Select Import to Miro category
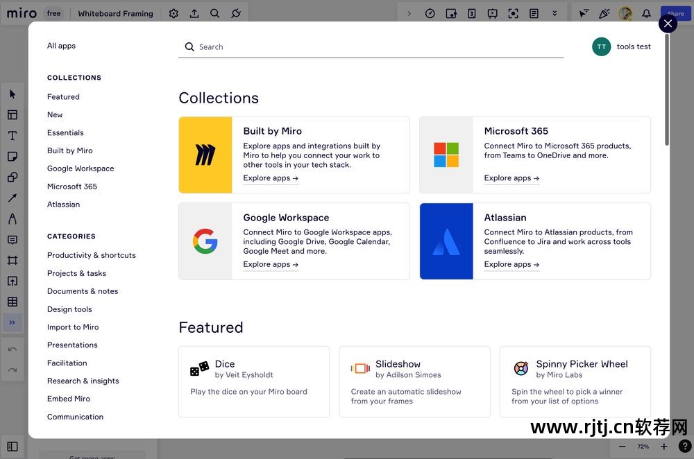The height and width of the screenshot is (459, 694). 73,327
